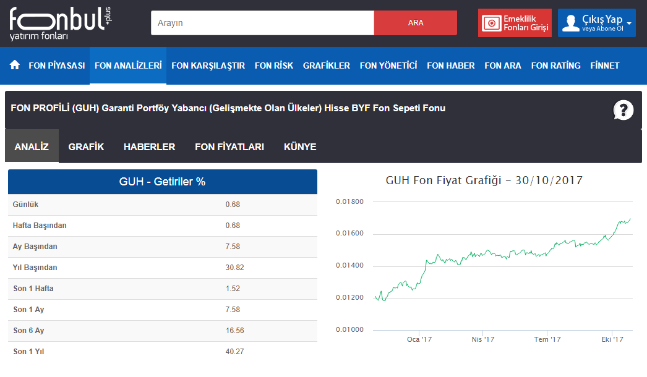The image size is (647, 377).
Task: Click the FON PROFİLİ (GUH) fund title
Action: point(228,108)
